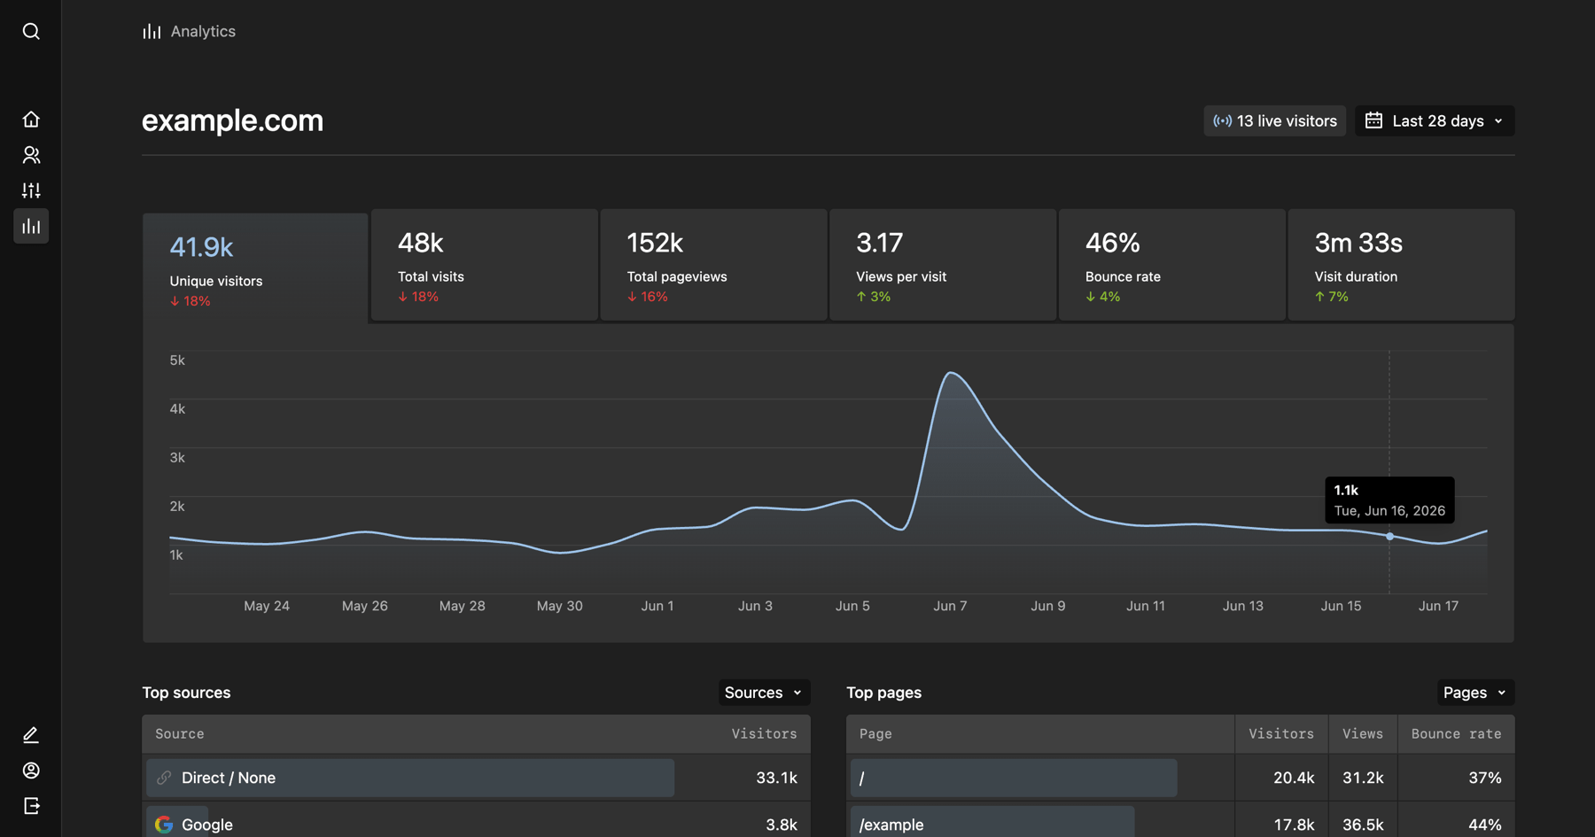Image resolution: width=1595 pixels, height=837 pixels.
Task: Click the link icon beside Direct / None
Action: point(164,778)
